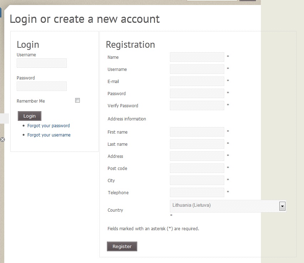Click the small circled X icon at left edge
This screenshot has height=263, width=304.
click(2, 140)
